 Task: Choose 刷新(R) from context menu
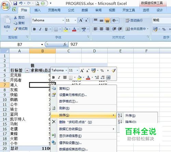click(84, 108)
